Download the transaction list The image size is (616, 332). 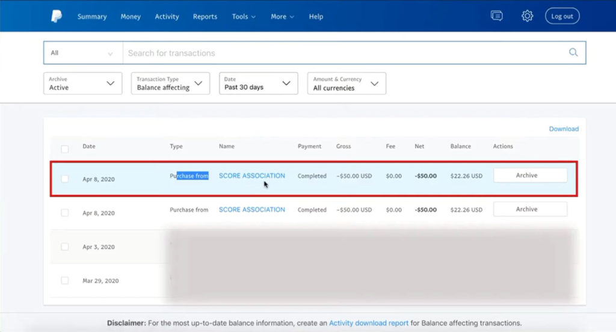point(564,129)
